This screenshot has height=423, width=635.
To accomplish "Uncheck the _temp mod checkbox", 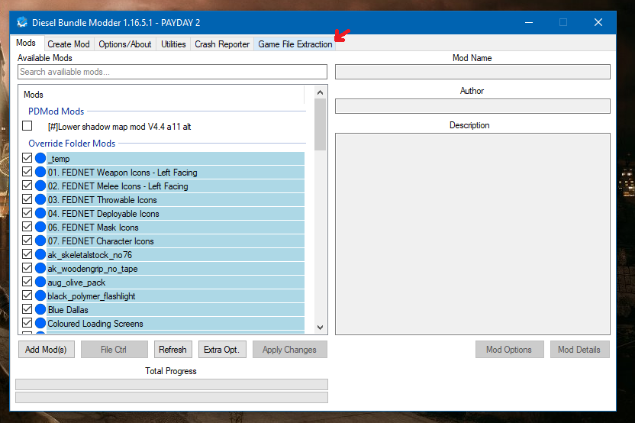I will click(27, 157).
